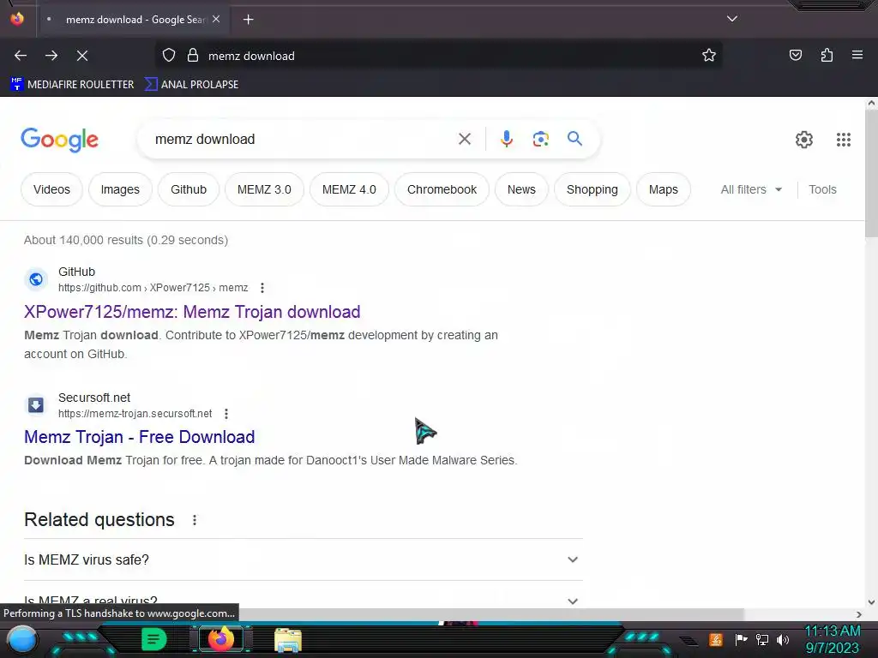Open Related questions three-dot menu
The image size is (878, 658).
195,520
